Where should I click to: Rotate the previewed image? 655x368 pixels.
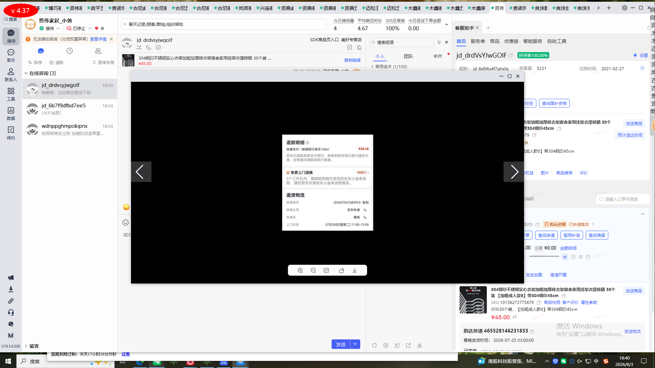tap(341, 270)
